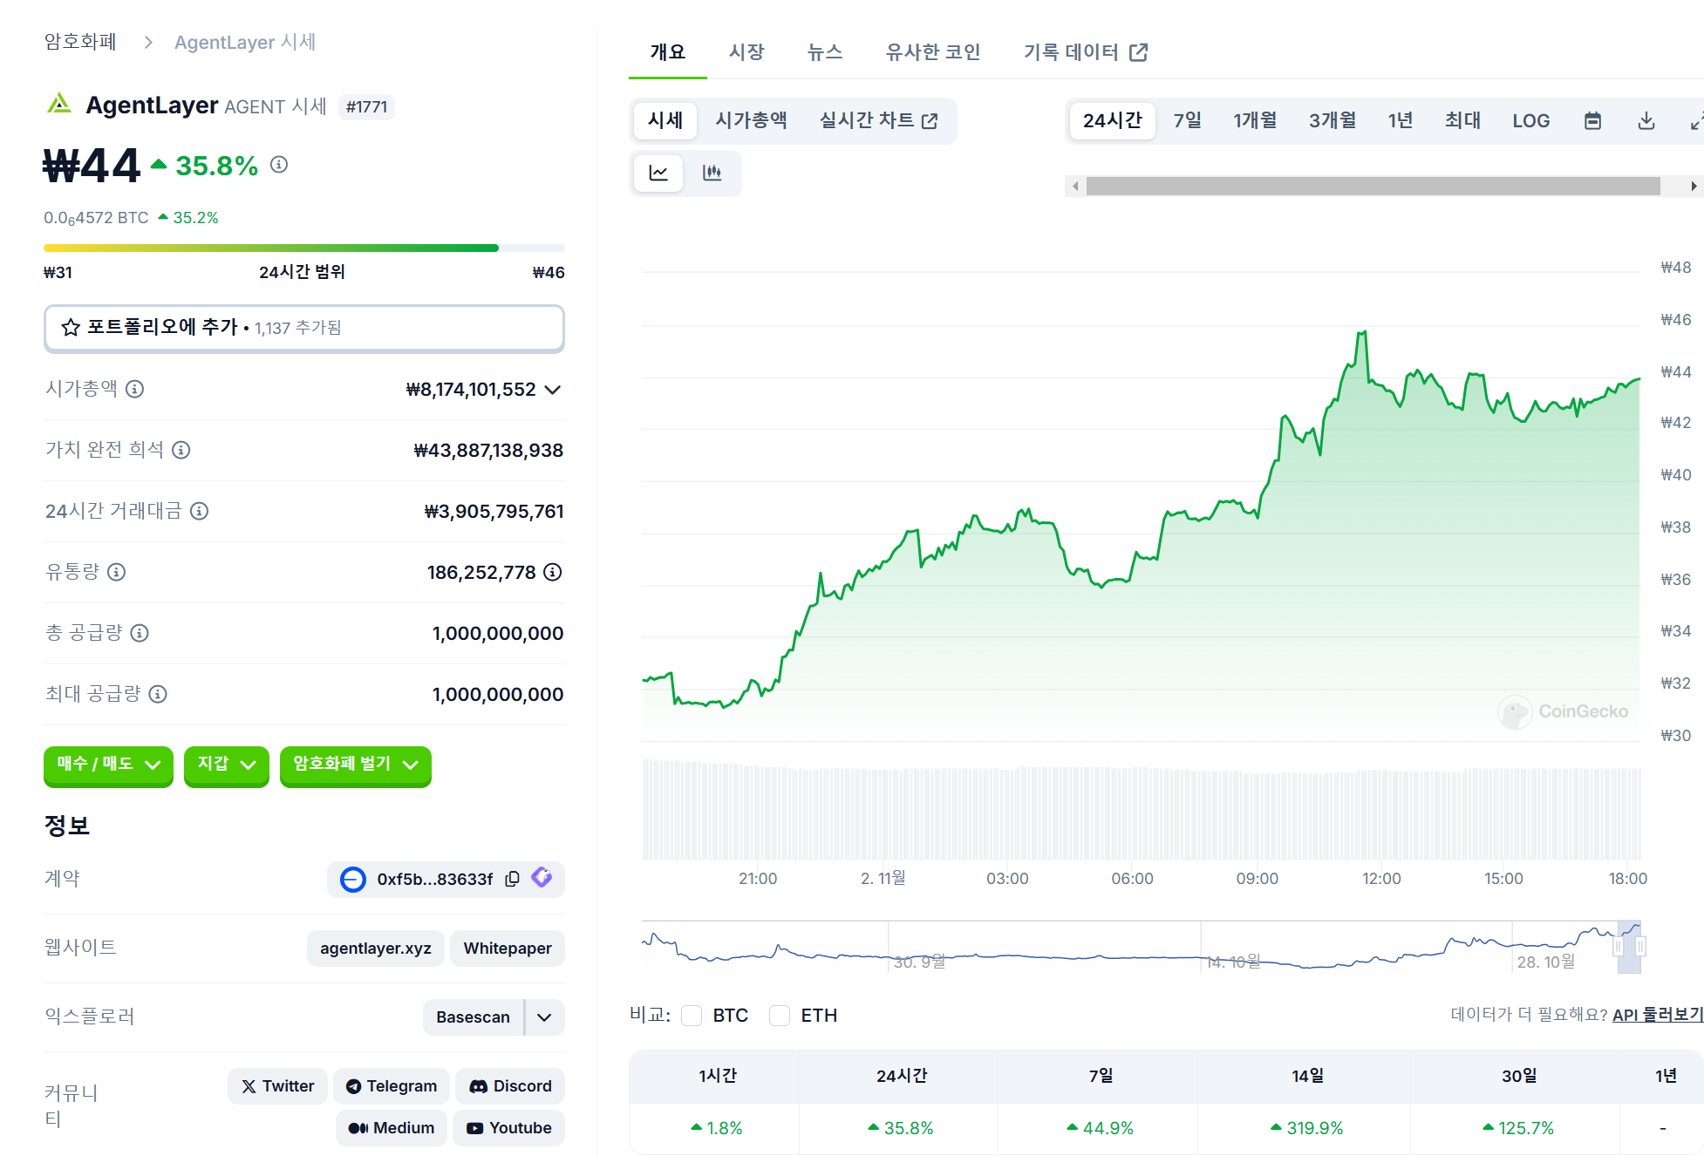Click the 암호화폐 breadcrumb link
Image resolution: width=1704 pixels, height=1156 pixels.
[x=80, y=42]
